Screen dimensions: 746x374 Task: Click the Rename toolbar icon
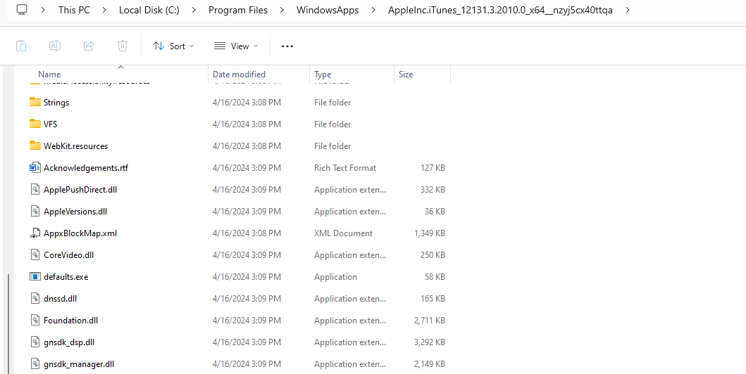[x=55, y=46]
